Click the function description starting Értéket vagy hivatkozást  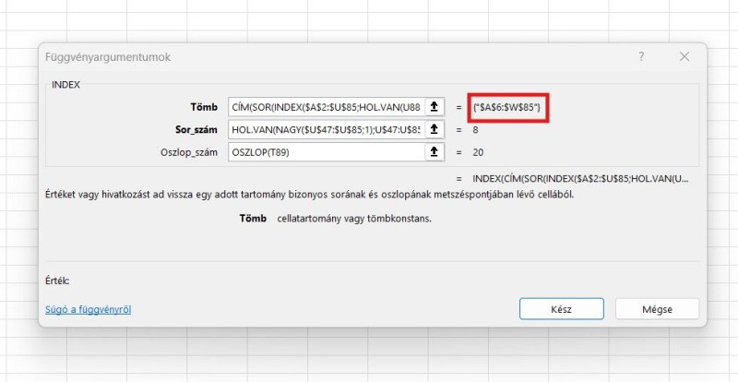pos(309,194)
